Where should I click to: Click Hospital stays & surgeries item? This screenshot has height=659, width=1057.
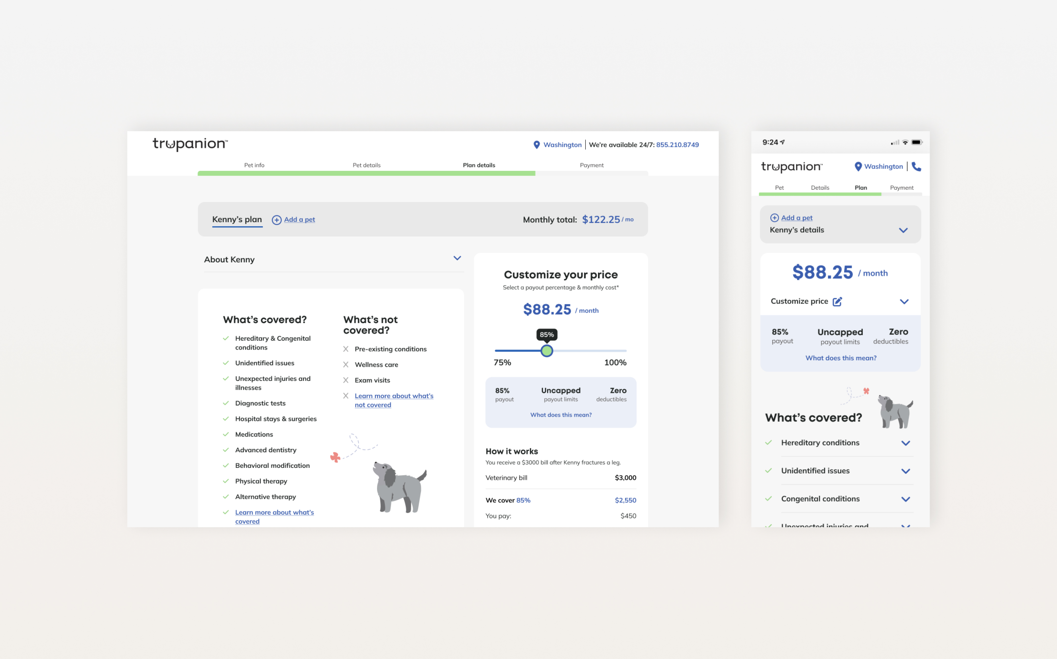coord(276,419)
